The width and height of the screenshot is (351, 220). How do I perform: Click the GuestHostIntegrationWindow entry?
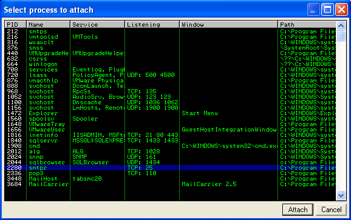coord(229,130)
